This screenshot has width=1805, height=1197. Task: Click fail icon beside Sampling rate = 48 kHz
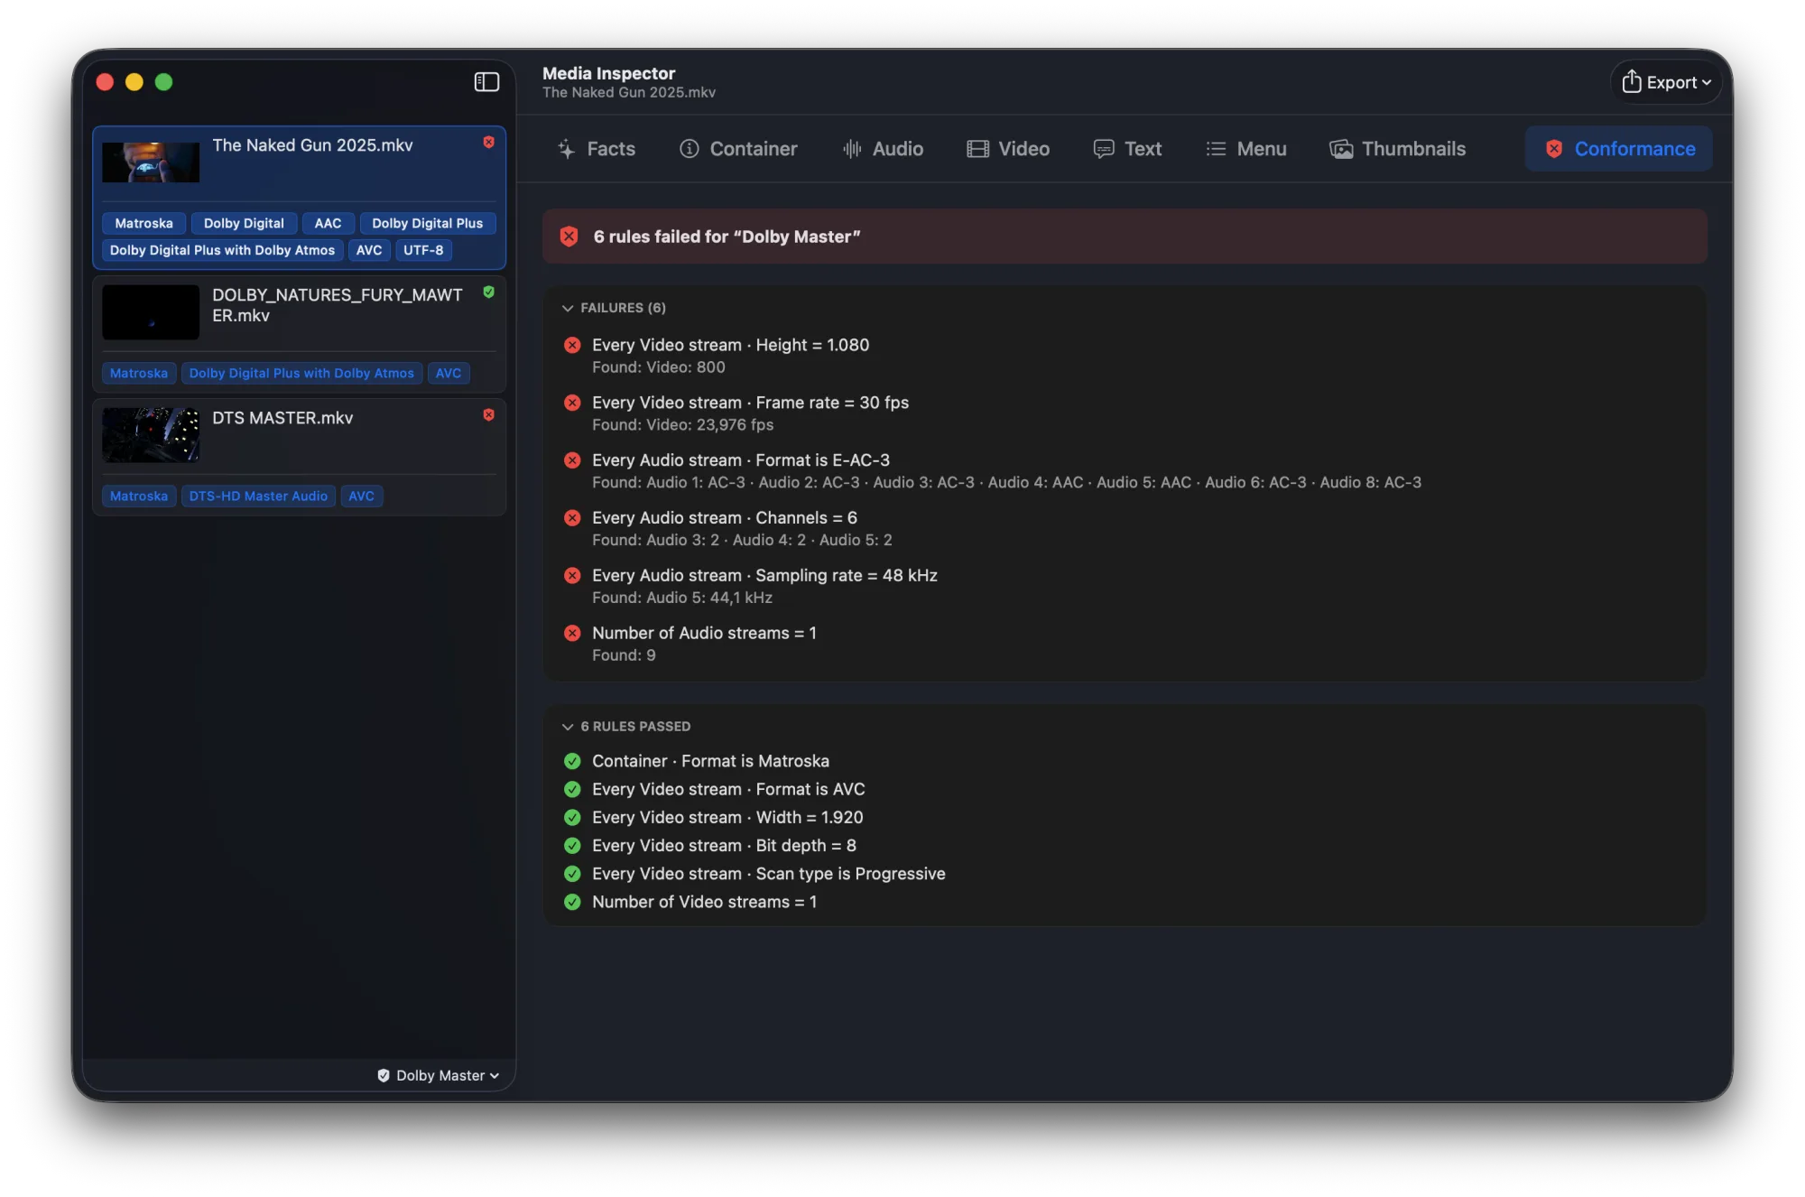tap(572, 576)
